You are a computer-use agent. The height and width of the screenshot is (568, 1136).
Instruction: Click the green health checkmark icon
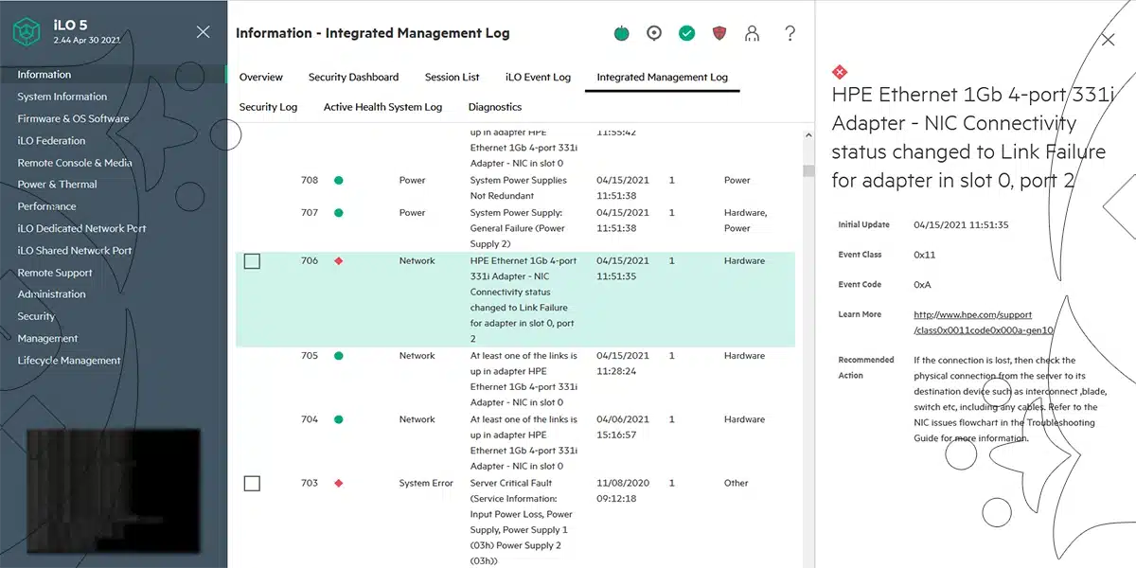click(x=687, y=33)
